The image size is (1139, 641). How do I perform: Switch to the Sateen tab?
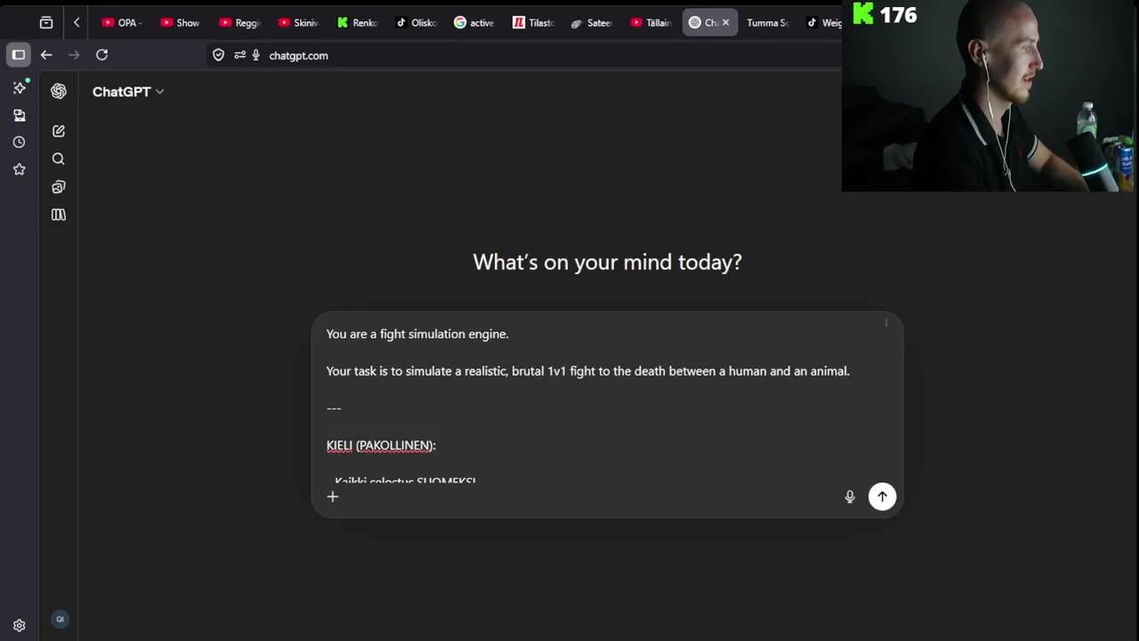592,22
